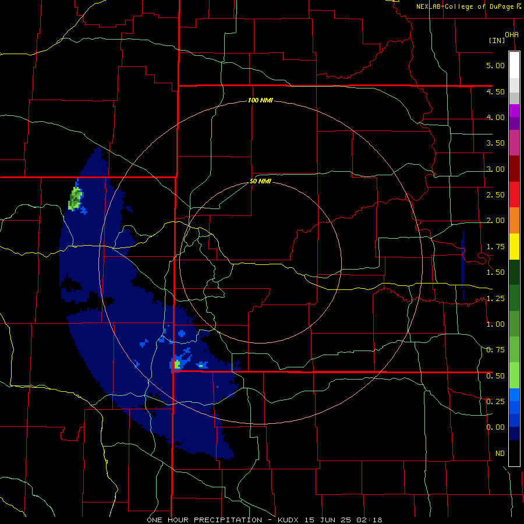Click the 2.50 legend value
The height and width of the screenshot is (524, 524).
click(x=495, y=195)
